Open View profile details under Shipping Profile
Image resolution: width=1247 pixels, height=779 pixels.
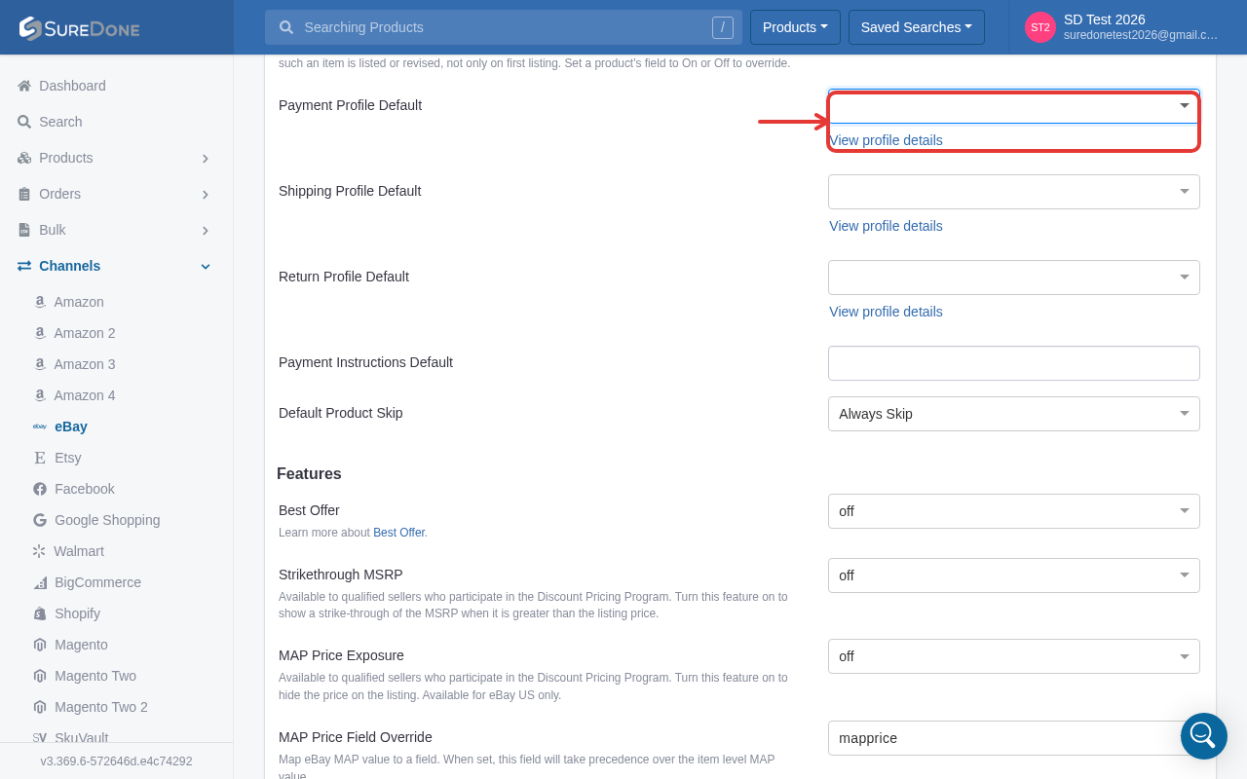pos(886,226)
